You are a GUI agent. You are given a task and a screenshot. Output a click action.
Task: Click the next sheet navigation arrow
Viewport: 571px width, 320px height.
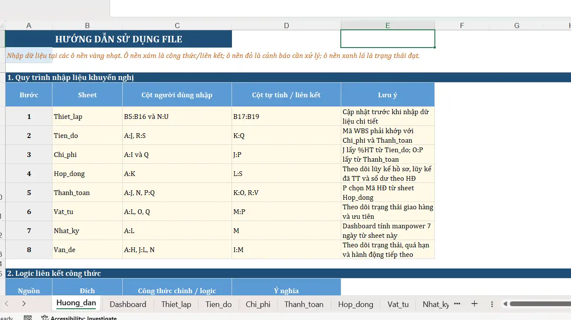24,304
